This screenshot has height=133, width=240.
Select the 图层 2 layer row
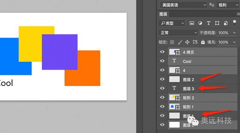point(202,79)
